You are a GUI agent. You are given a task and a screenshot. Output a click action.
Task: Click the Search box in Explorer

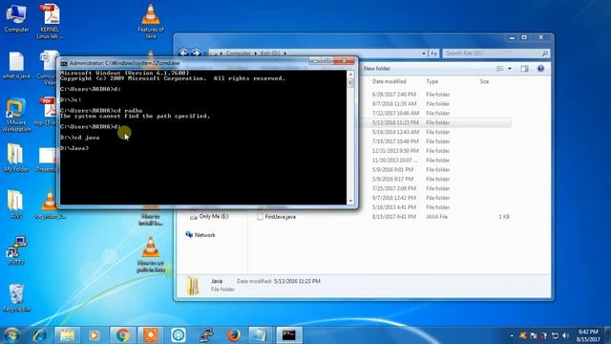pos(496,54)
